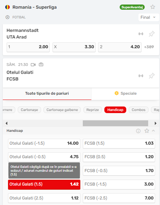
Task: Click right arrow of filter scrollbar
Action: click(x=155, y=123)
